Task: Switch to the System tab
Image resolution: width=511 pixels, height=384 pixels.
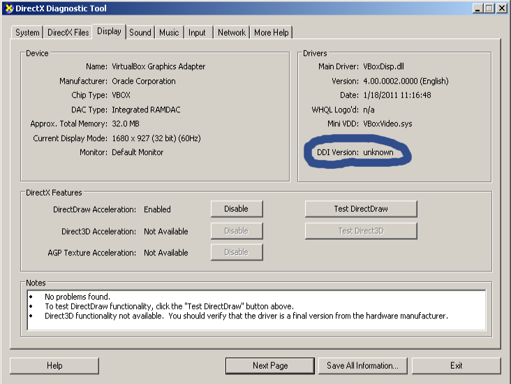Action: click(x=27, y=33)
